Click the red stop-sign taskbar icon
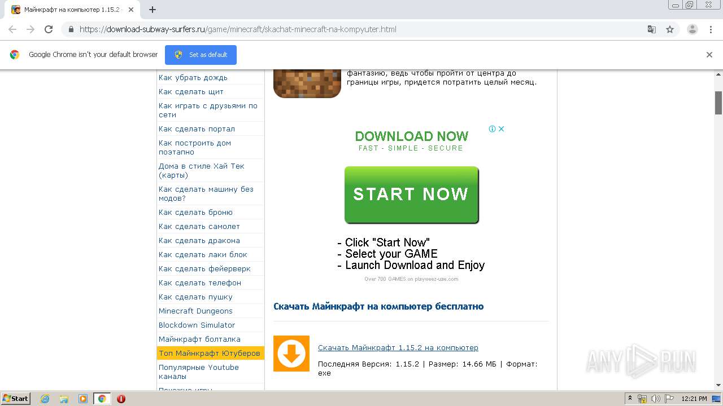 click(121, 399)
